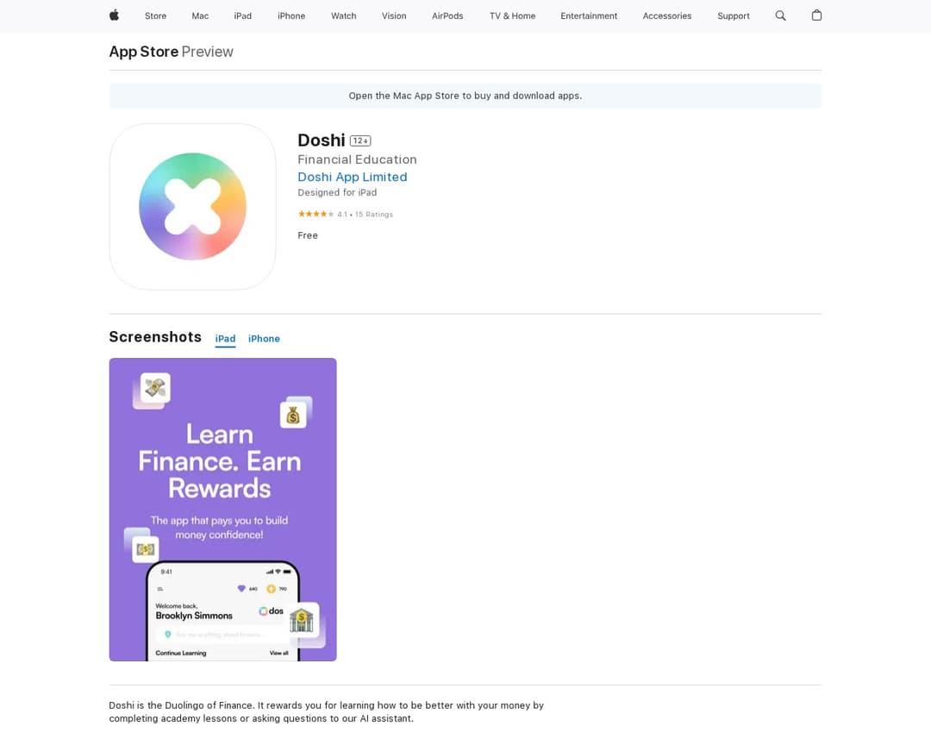Screen dimensions: 931x745
Task: Open the Watch navigation menu
Action: pyautogui.click(x=343, y=16)
